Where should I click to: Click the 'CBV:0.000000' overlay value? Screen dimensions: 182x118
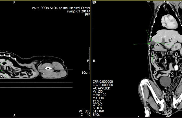(103, 85)
